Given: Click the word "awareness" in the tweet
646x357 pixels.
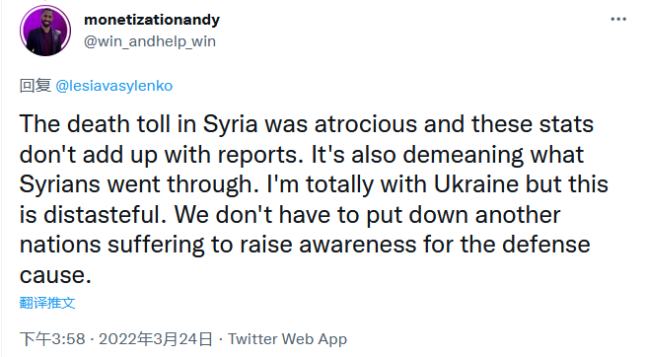Looking at the screenshot, I should click(x=358, y=245).
